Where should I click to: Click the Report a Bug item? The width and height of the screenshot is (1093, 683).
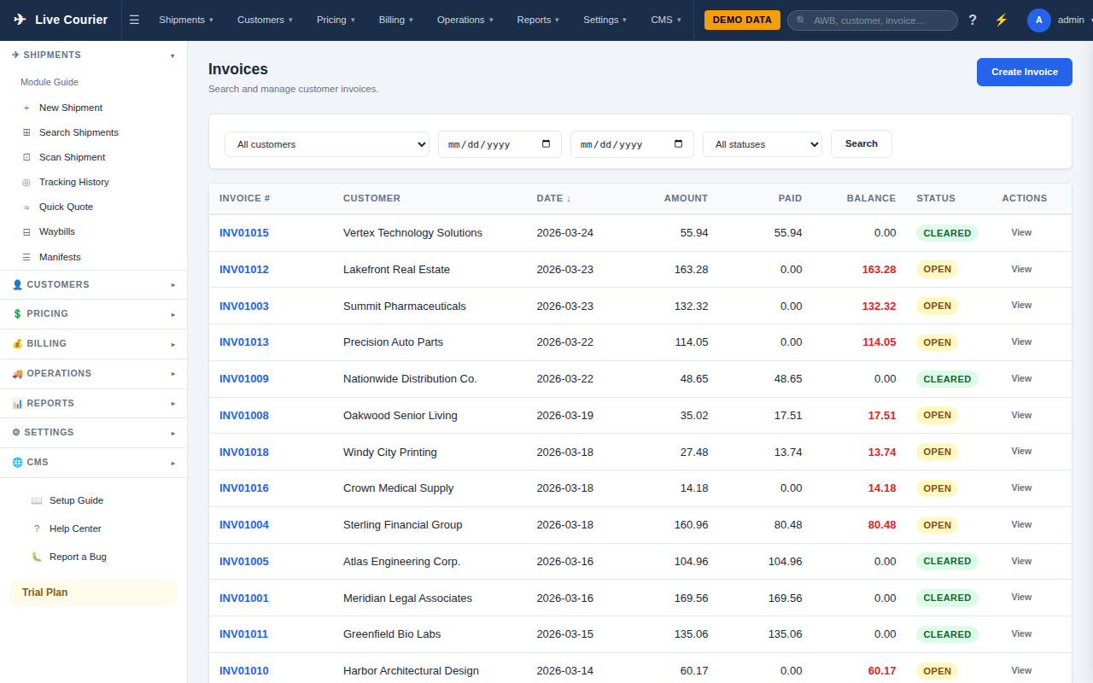click(x=78, y=557)
